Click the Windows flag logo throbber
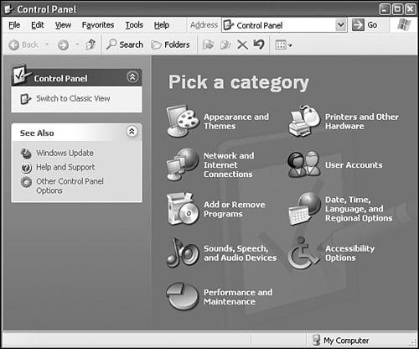The image size is (419, 349). [x=404, y=25]
